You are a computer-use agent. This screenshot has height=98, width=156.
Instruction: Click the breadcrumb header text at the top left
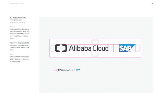[17, 4]
